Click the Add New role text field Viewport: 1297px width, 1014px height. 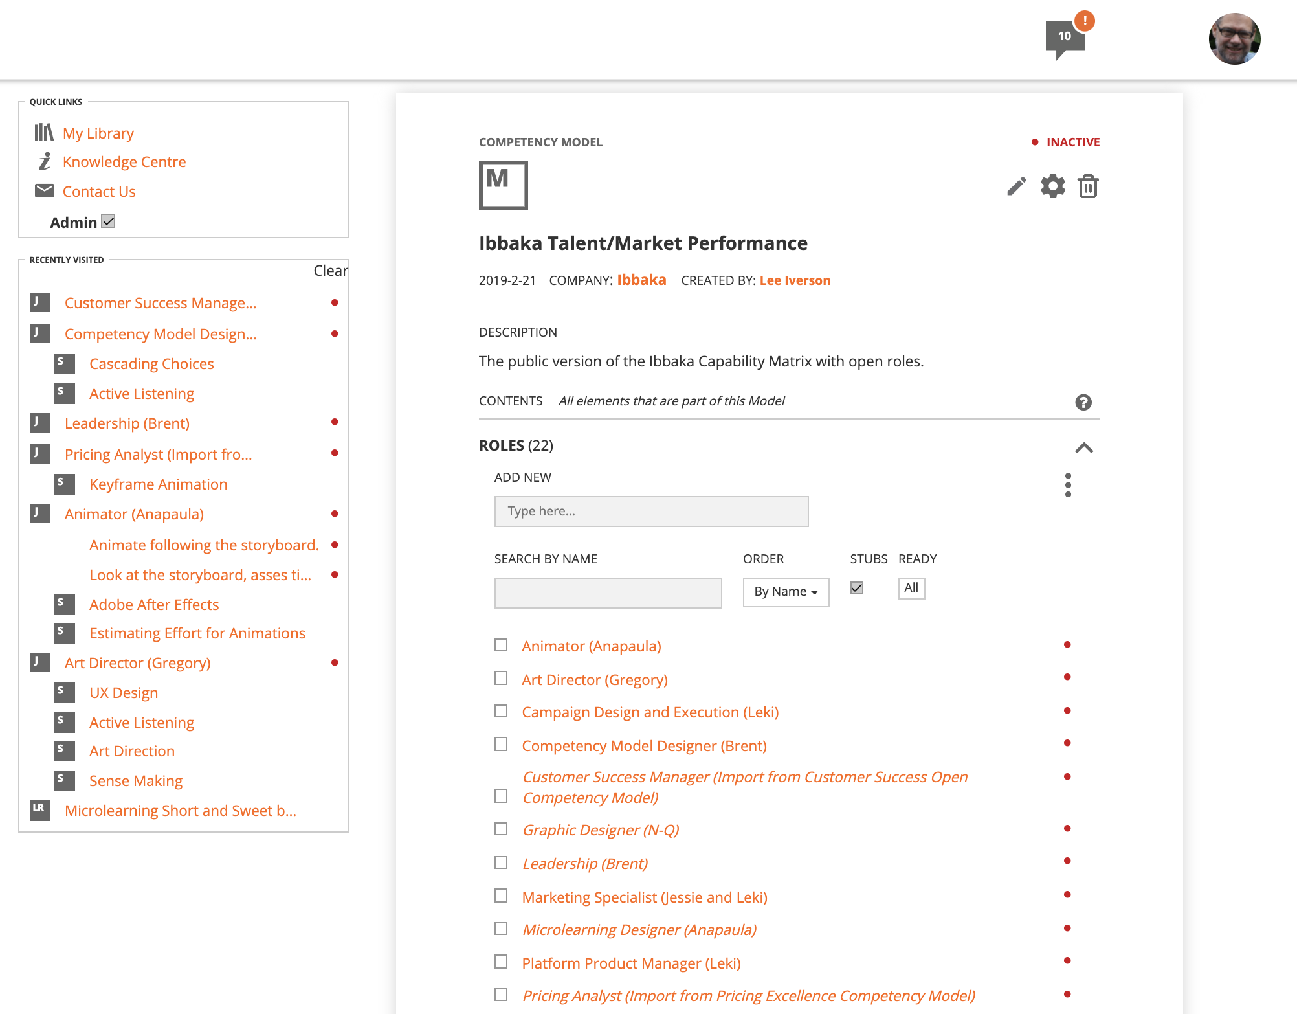coord(651,512)
